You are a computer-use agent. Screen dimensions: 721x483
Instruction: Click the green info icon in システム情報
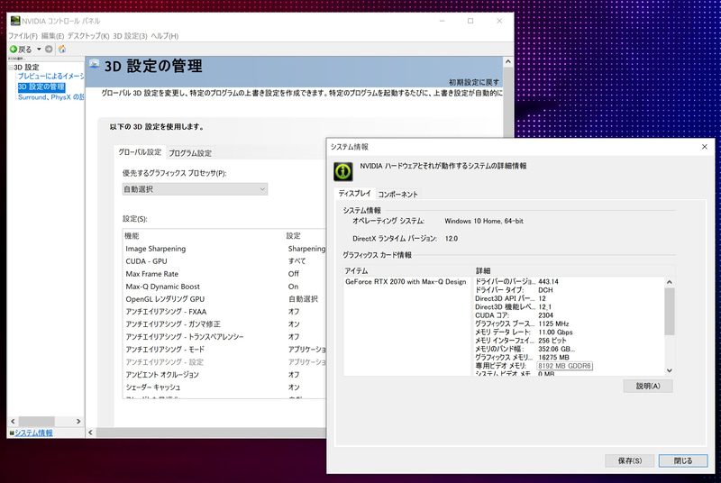[x=343, y=171]
